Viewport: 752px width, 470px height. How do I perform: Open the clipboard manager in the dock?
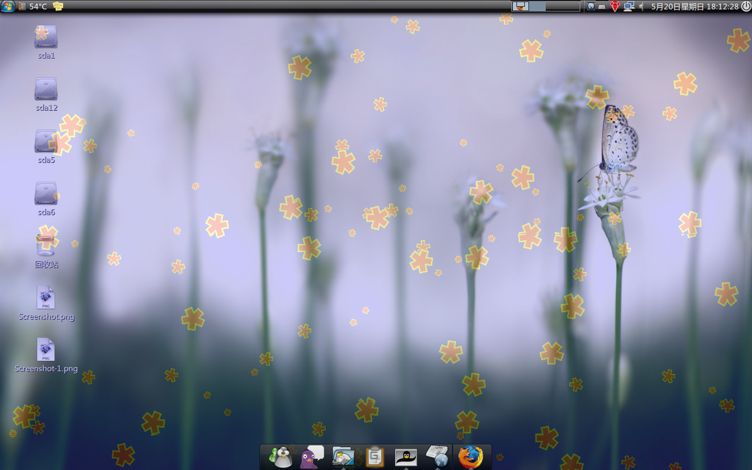point(374,457)
